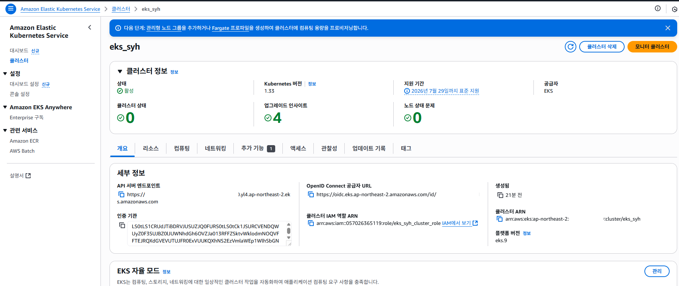The height and width of the screenshot is (286, 679).
Task: Go to the 관찰성 tab
Action: coord(329,148)
